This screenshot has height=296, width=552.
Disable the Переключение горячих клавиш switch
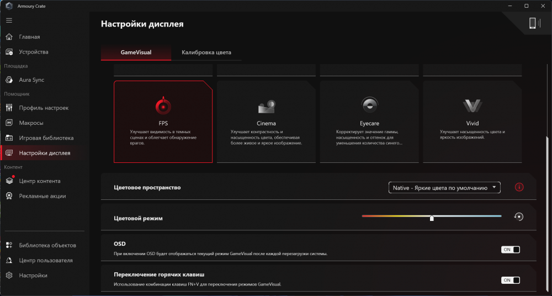coord(511,280)
